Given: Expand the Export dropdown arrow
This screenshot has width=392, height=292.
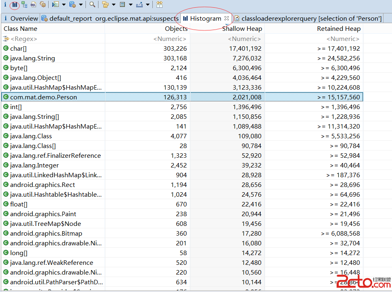Looking at the screenshot, I should (x=148, y=5).
